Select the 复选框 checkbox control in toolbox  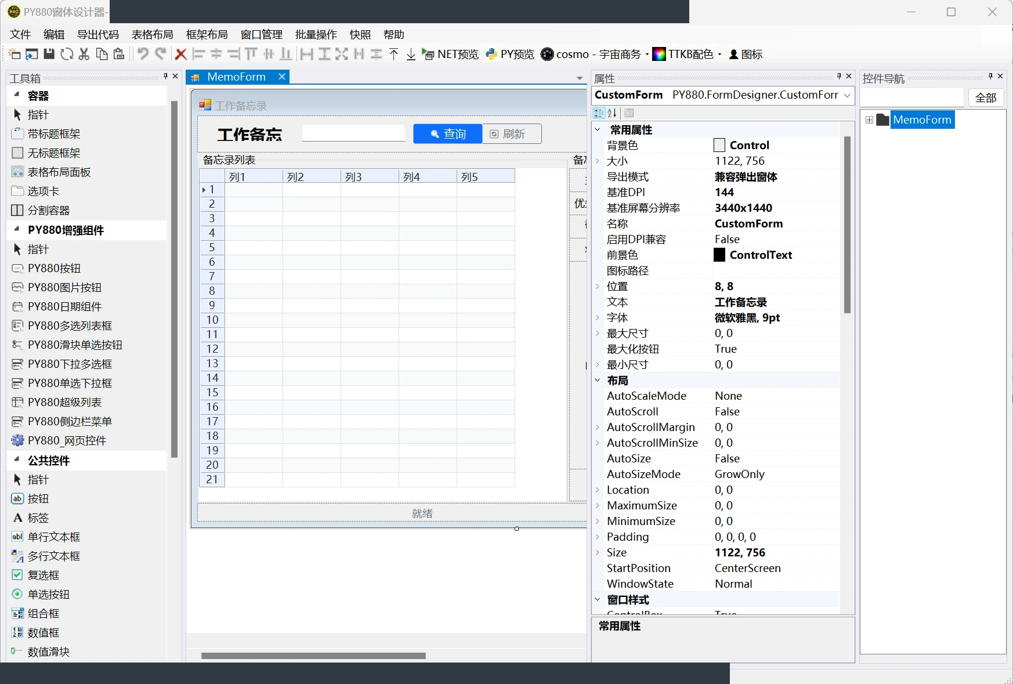point(44,576)
